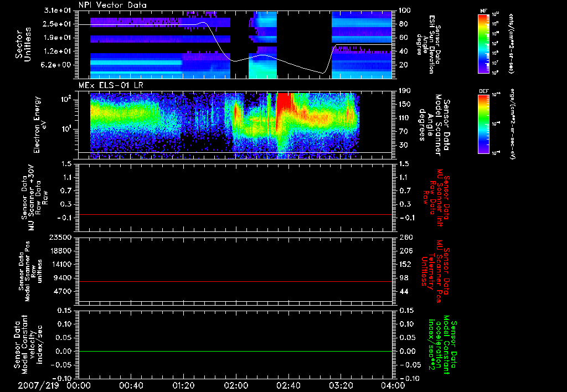Click the red saturated burst in ELS spectrogram
567x392 pixels.
(x=284, y=103)
